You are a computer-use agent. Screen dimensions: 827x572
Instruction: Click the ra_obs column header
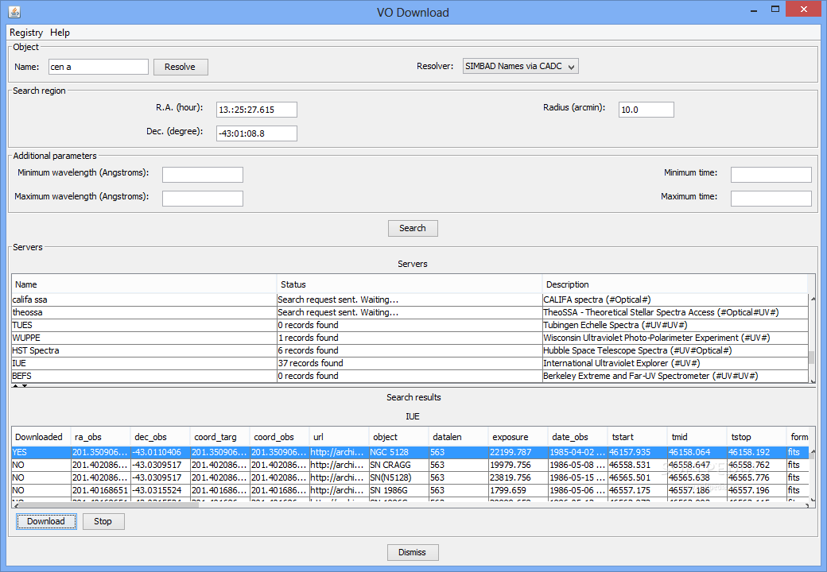coord(101,437)
